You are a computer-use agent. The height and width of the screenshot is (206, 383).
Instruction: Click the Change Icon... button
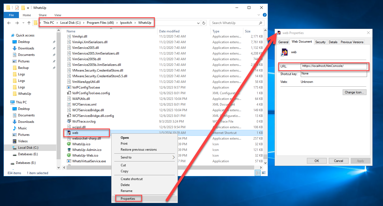pyautogui.click(x=354, y=92)
